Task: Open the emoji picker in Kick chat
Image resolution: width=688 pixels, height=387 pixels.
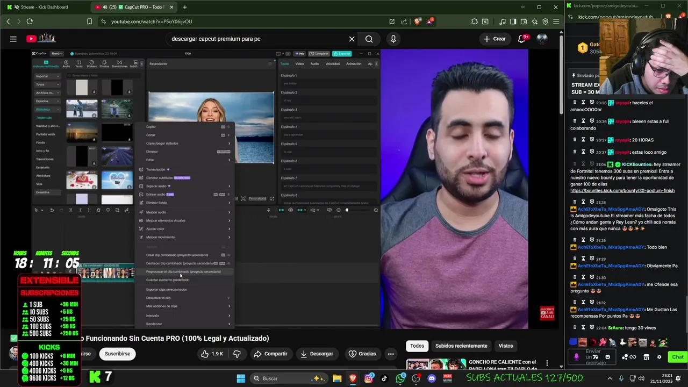Action: (608, 357)
